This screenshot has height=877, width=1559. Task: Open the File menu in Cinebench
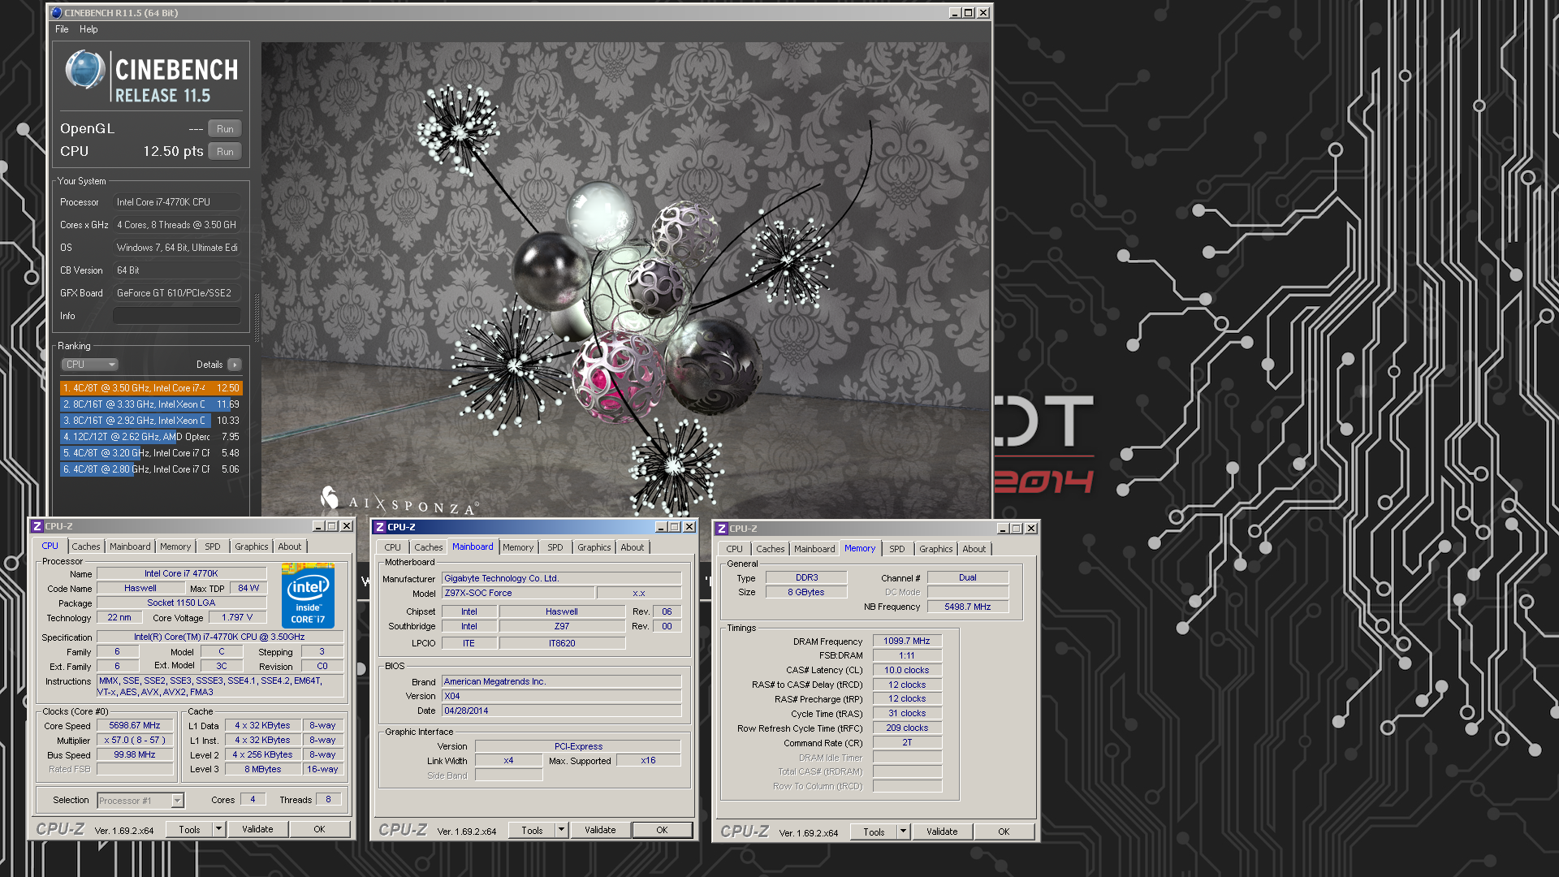click(62, 29)
